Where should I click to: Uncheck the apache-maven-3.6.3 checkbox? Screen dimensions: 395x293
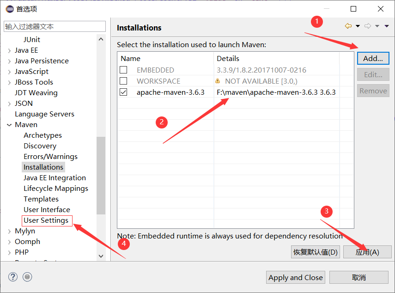pos(123,92)
